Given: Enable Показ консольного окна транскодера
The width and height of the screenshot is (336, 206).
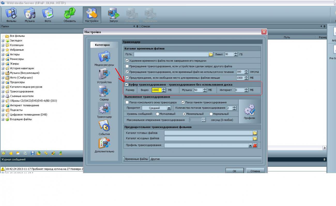Looking at the screenshot, I should (127, 102).
